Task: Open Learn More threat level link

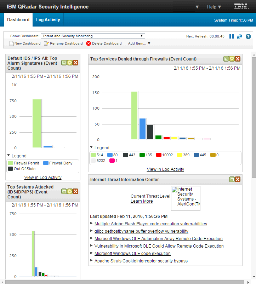Action: click(x=142, y=201)
